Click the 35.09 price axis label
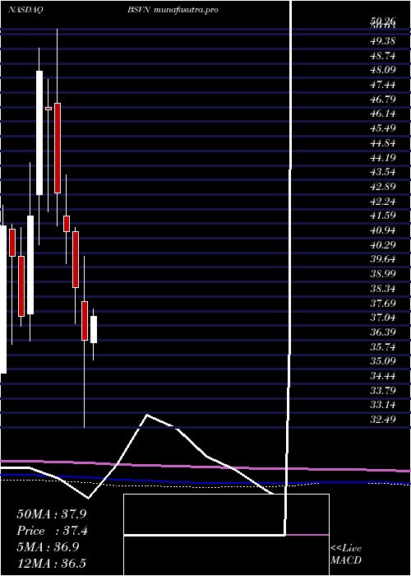The width and height of the screenshot is (411, 576). pos(382,361)
